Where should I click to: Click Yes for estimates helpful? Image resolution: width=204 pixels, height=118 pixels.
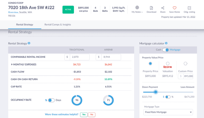click(x=84, y=115)
